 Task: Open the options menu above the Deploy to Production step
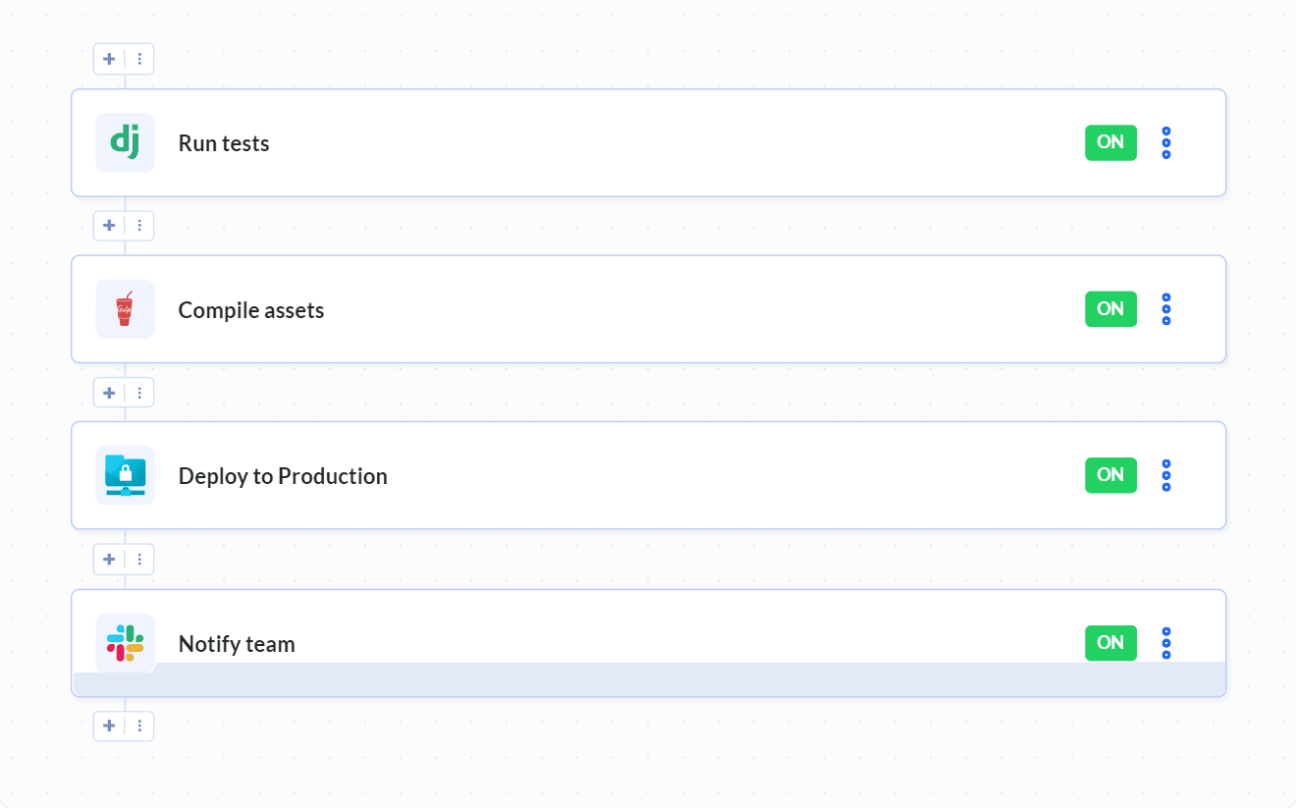tap(139, 392)
